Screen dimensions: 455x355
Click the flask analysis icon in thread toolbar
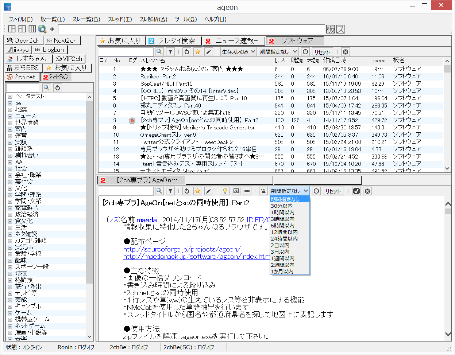pos(263,191)
